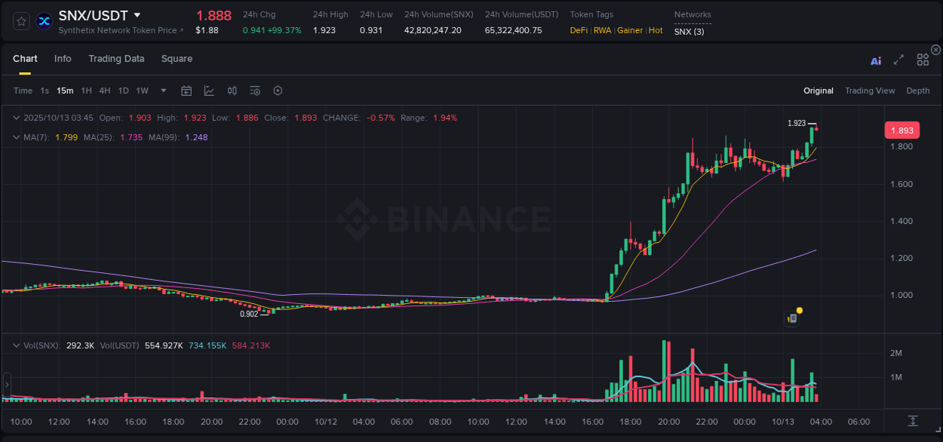Open the chart settings hexagon icon
This screenshot has width=943, height=442.
(x=278, y=90)
